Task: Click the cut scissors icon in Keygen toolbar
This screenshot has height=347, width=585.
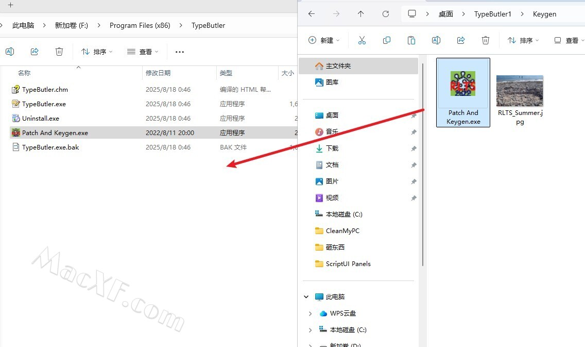Action: point(362,40)
